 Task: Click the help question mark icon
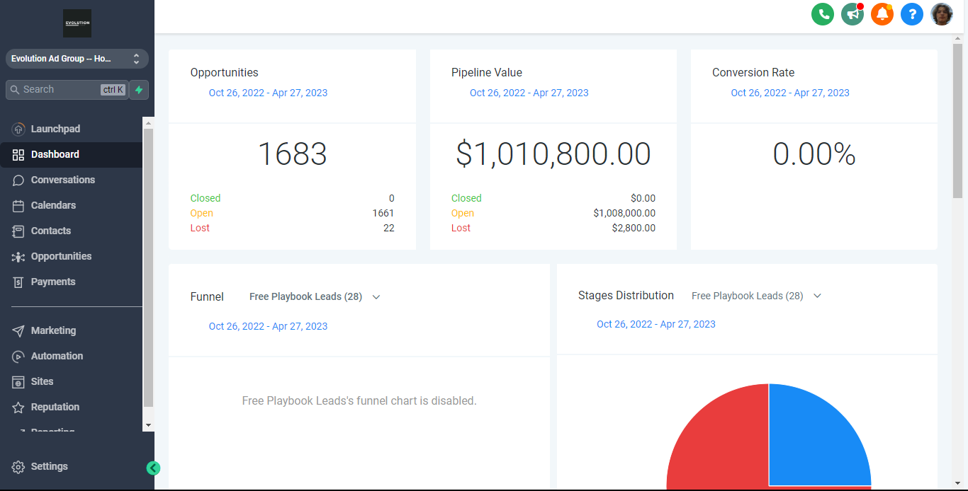tap(911, 14)
